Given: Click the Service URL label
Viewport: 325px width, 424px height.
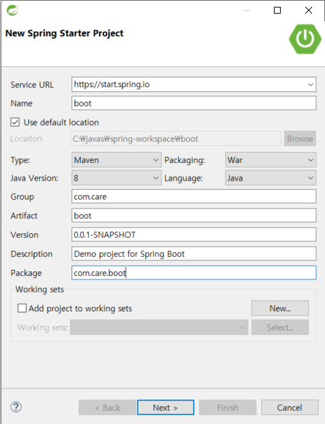Looking at the screenshot, I should click(x=32, y=85).
